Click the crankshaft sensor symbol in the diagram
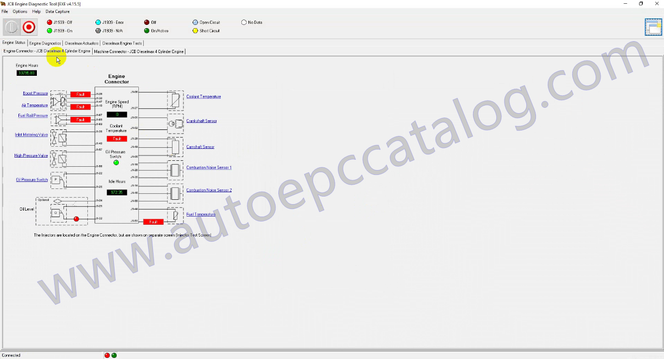 175,123
